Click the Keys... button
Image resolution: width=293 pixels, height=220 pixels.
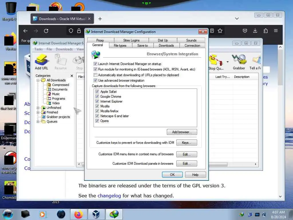coord(187,143)
